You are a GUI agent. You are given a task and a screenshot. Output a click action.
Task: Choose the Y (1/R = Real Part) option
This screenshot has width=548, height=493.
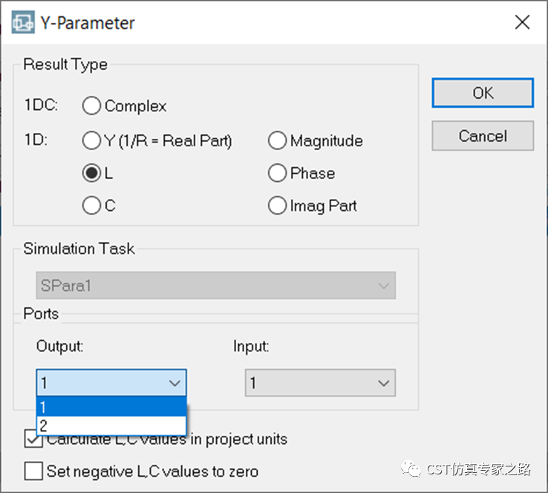[92, 140]
